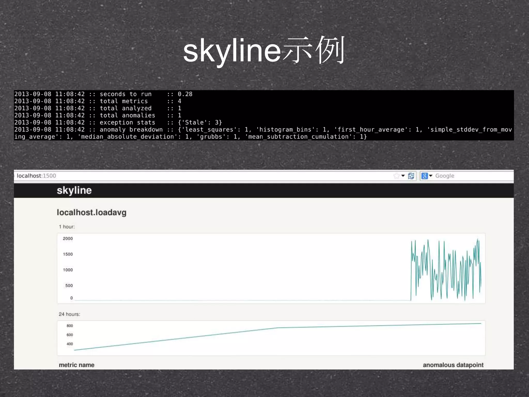
Task: Click the 'anomalous datapoint' column header
Action: (x=453, y=365)
